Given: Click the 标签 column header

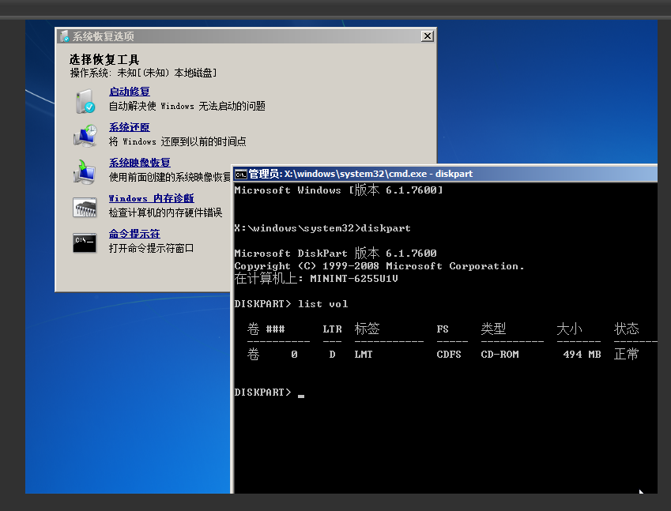Looking at the screenshot, I should click(368, 329).
